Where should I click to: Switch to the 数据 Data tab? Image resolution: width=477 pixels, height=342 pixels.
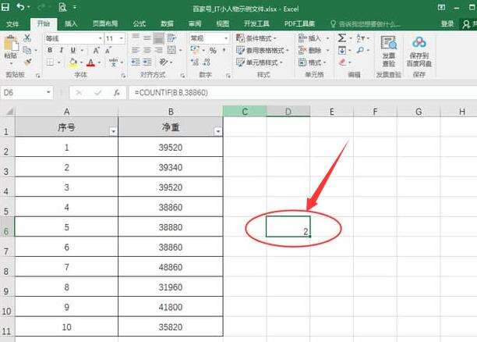[x=167, y=23]
